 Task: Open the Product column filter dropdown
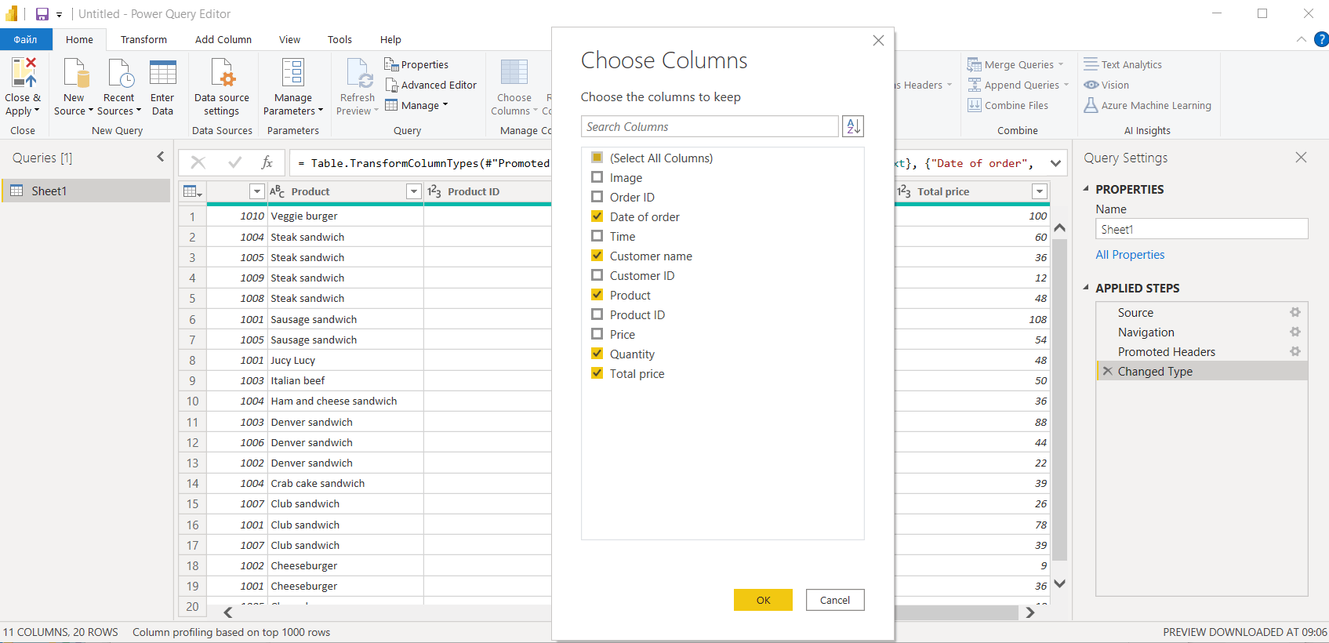(x=414, y=191)
